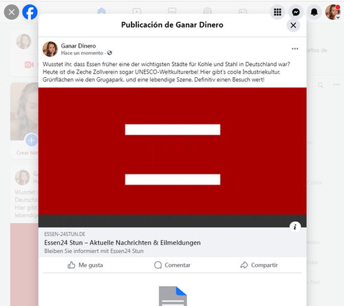Viewport: 344px width, 306px height.
Task: Click the background feed post author avatar
Action: click(x=23, y=178)
